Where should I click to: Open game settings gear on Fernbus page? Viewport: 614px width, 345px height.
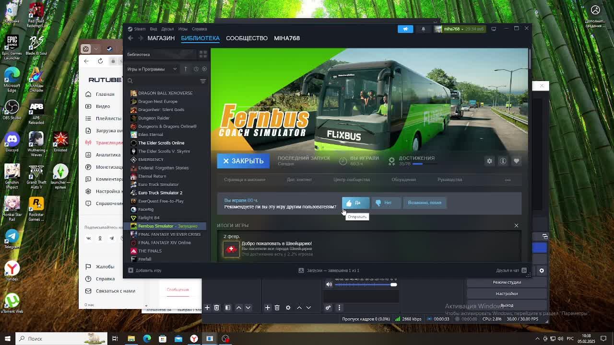pos(489,161)
